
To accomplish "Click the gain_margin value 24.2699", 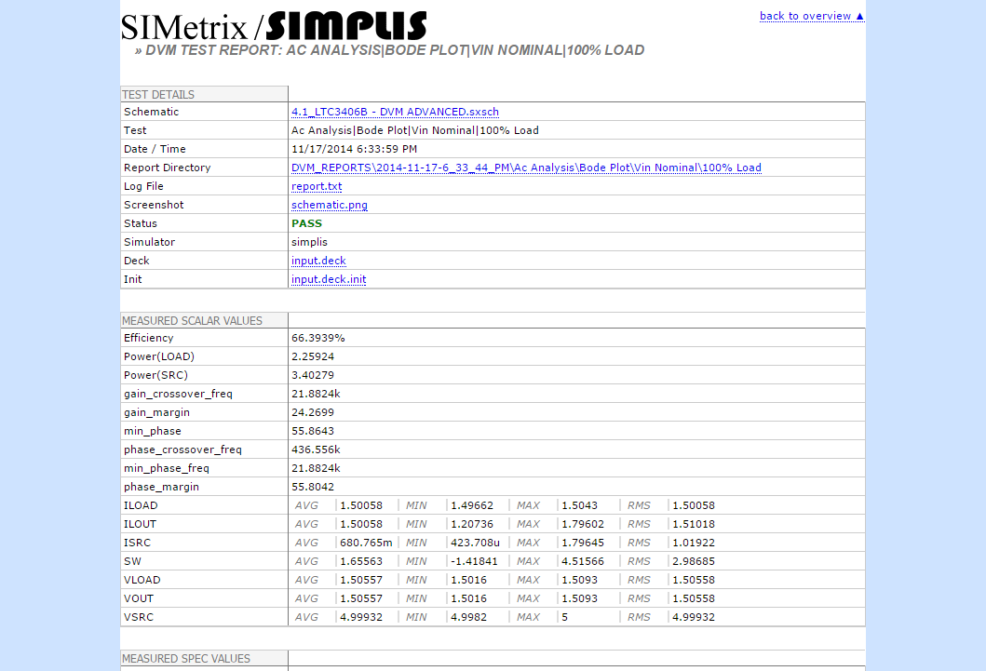I will [312, 412].
